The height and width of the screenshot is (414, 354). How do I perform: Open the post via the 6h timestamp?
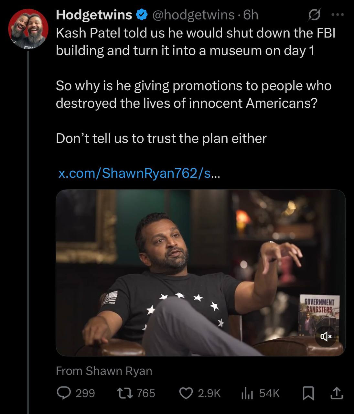(x=251, y=15)
